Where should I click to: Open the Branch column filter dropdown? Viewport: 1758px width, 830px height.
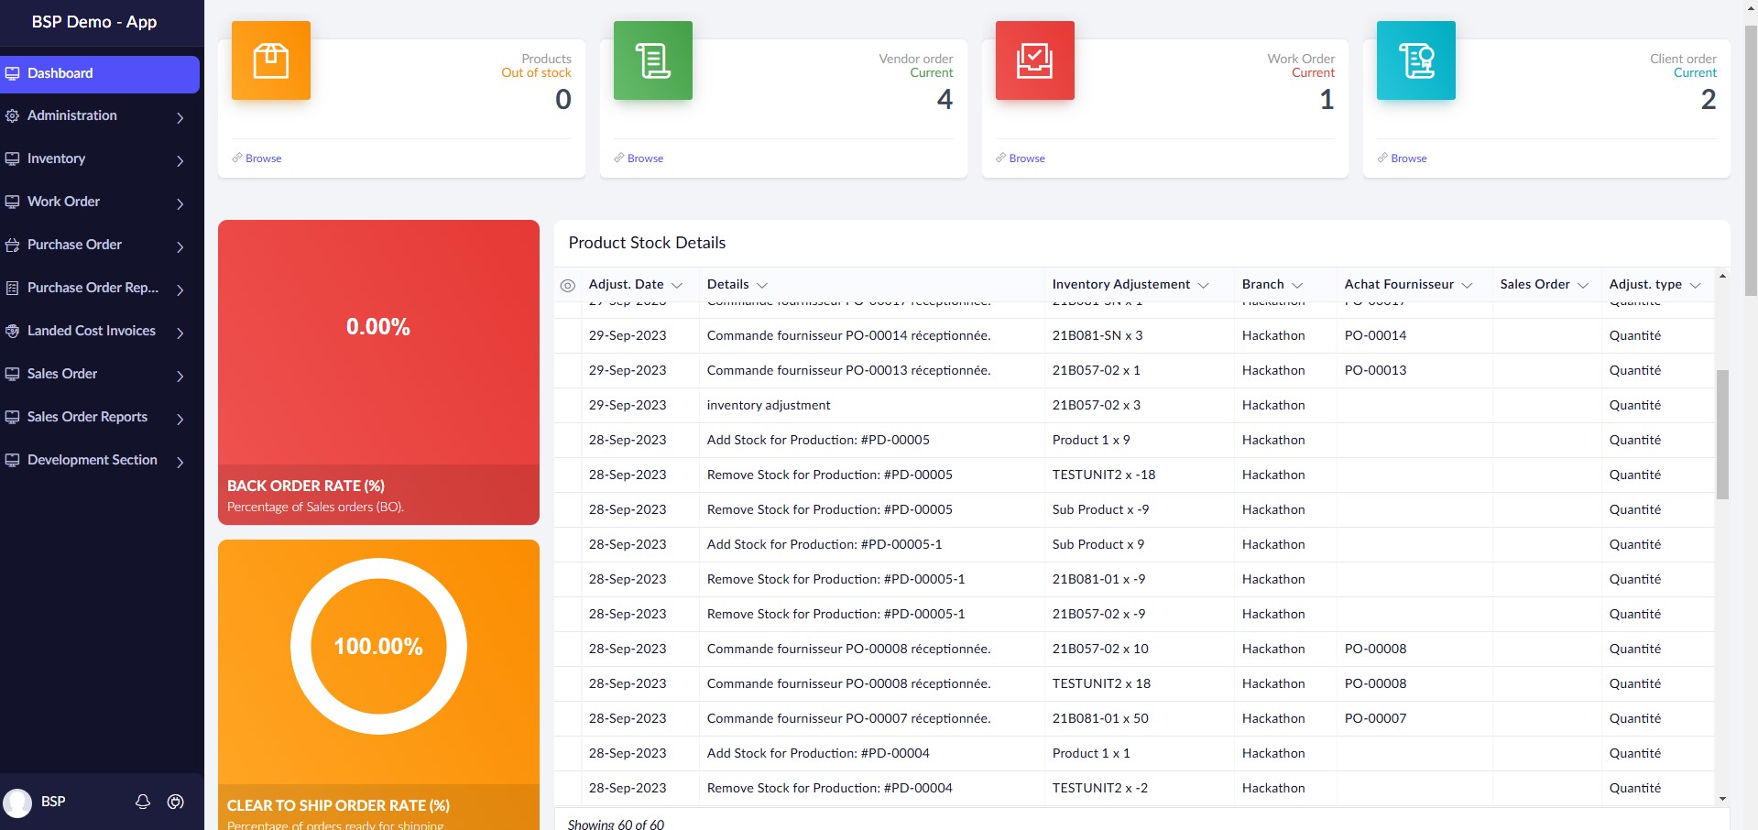click(1297, 285)
